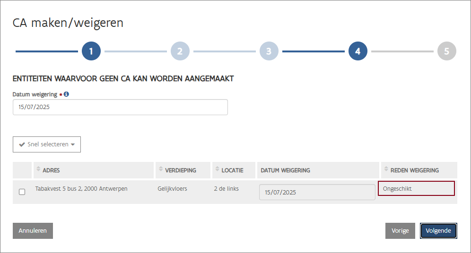Select wizard step 3 circle
The width and height of the screenshot is (471, 253).
point(269,51)
